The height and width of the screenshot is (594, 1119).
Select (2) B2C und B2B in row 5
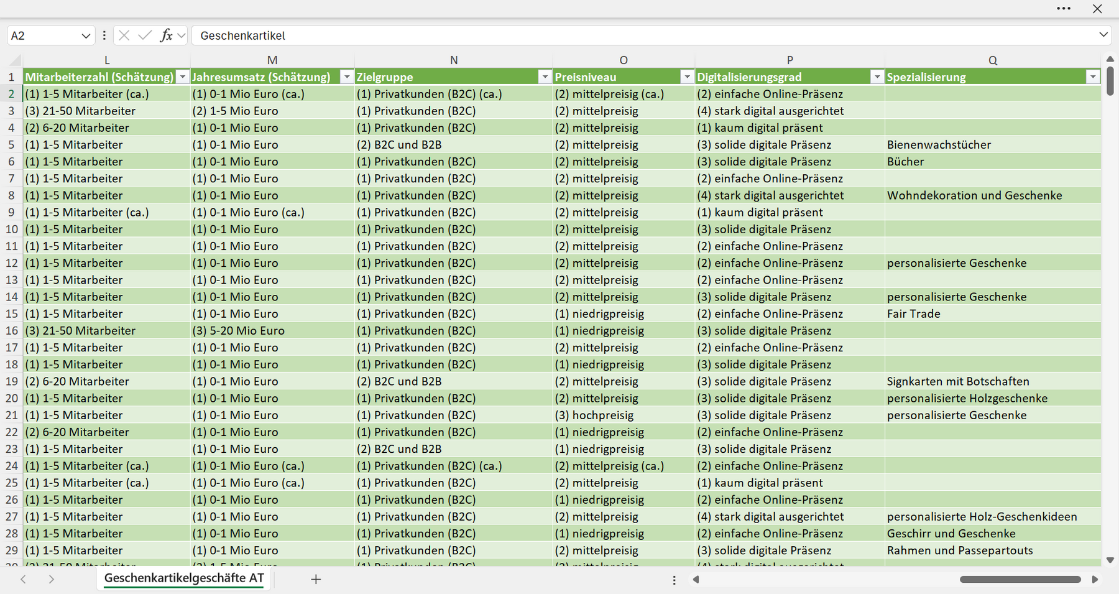tap(454, 145)
